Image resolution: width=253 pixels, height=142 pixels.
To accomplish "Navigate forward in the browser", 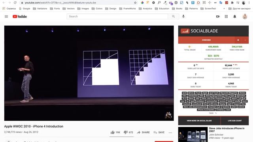I will (x=9, y=3).
